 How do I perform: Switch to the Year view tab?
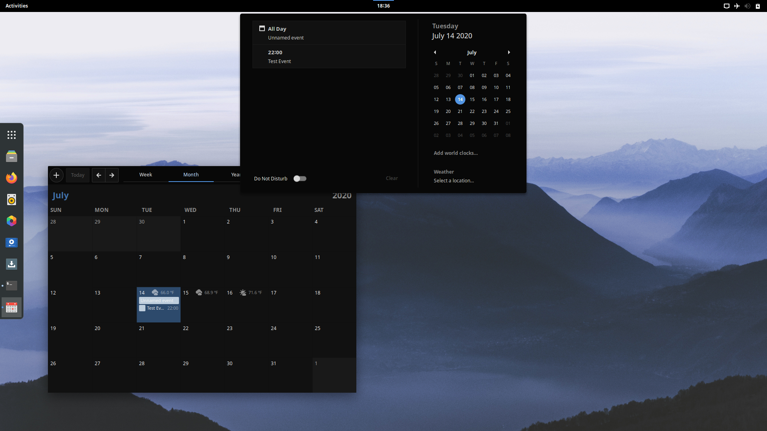tap(235, 175)
